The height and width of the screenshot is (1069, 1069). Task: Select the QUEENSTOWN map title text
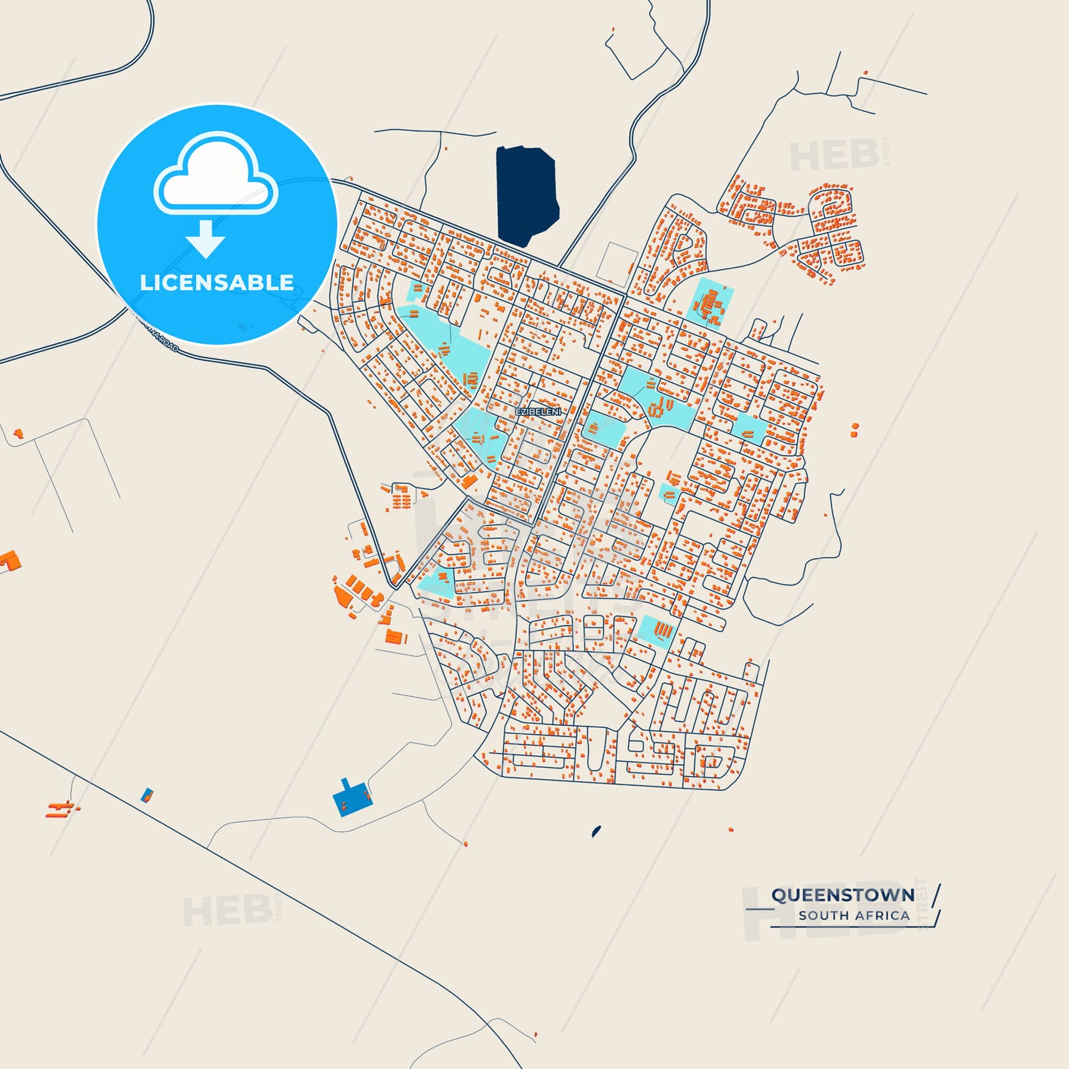click(x=843, y=895)
